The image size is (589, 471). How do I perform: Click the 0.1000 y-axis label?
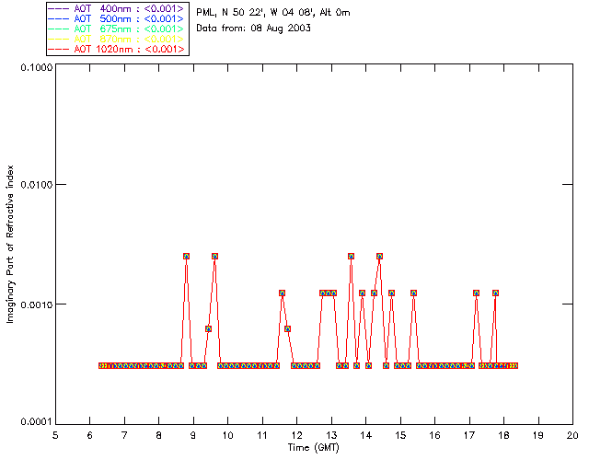37,67
